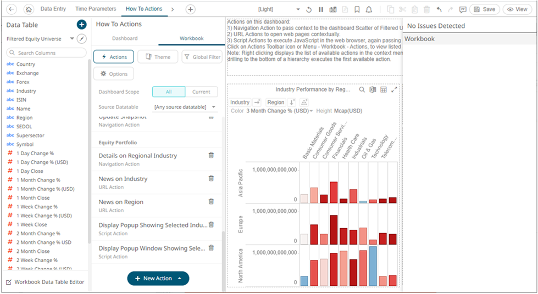Image resolution: width=538 pixels, height=294 pixels.
Task: Click the search icon in chart header
Action: point(362,89)
